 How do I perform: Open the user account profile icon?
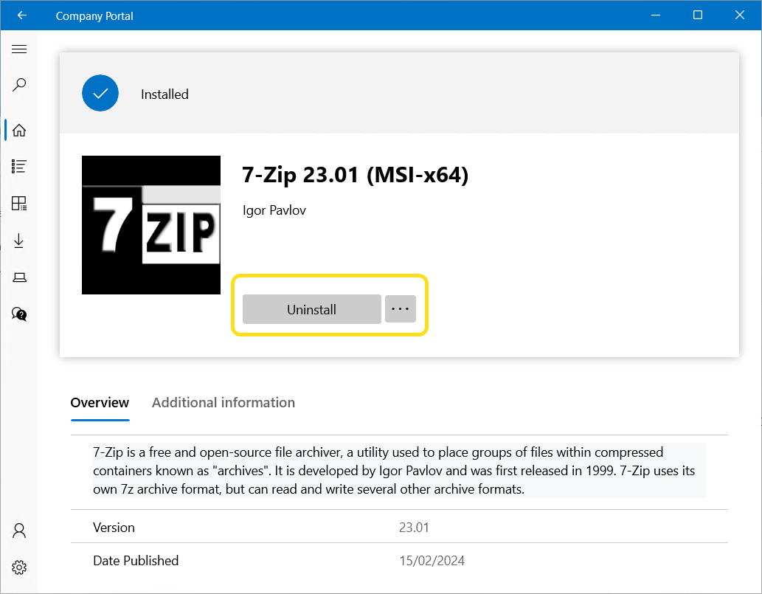pyautogui.click(x=19, y=531)
